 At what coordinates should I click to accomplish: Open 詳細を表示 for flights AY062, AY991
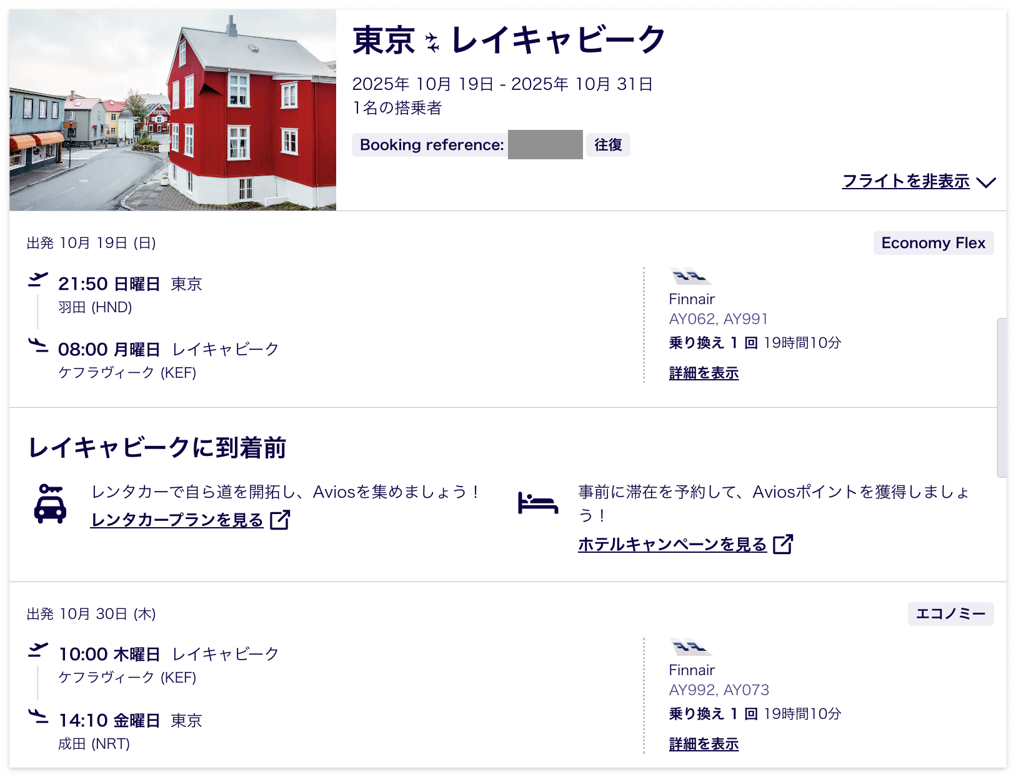[x=704, y=373]
